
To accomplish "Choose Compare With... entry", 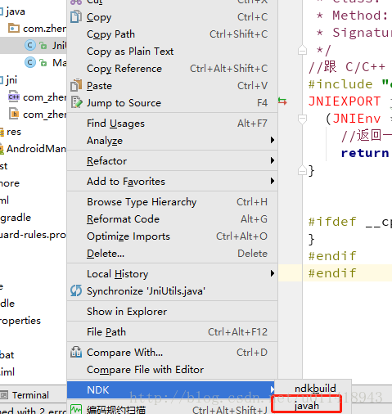I will tap(173, 353).
